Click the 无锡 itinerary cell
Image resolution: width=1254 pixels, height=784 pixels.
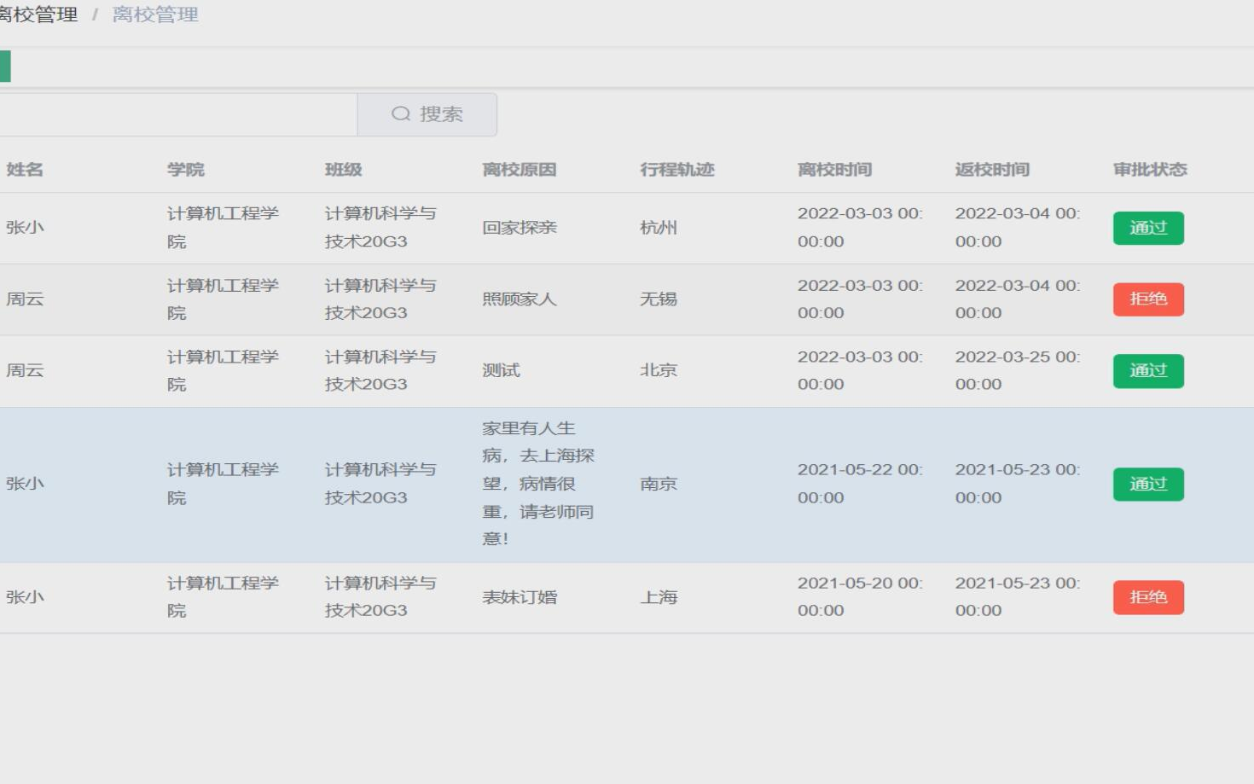coord(659,299)
